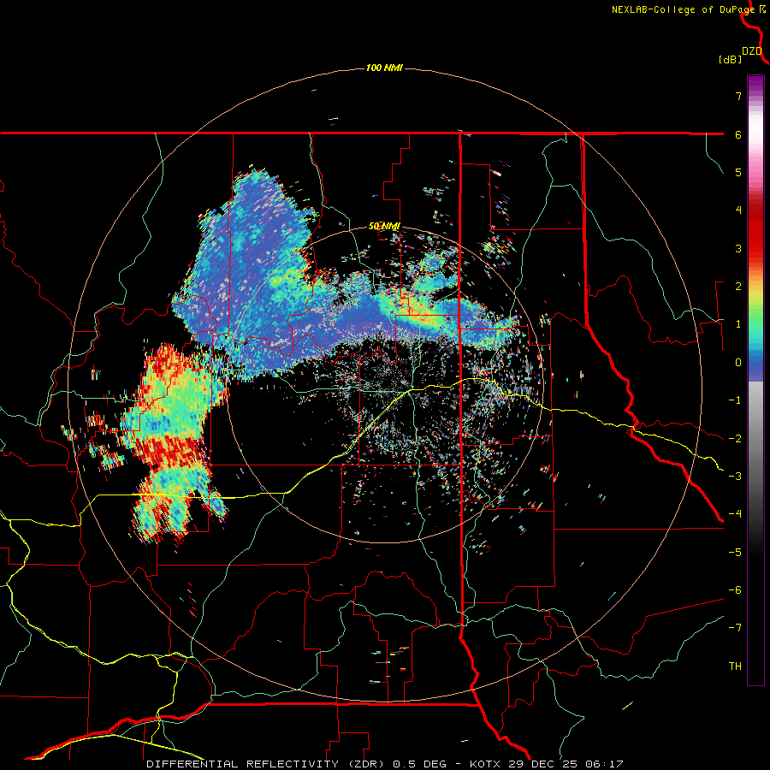Click the DZD product label above the scale

point(752,51)
